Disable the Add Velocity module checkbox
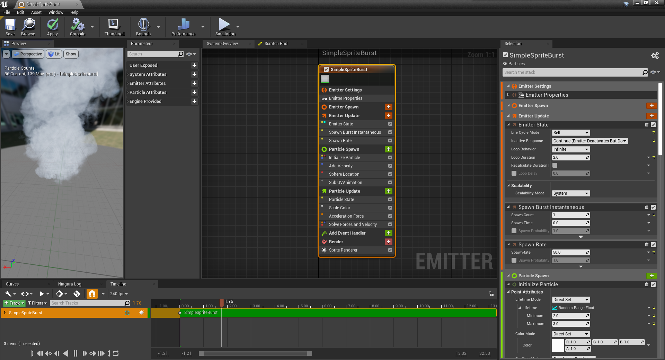 tap(390, 166)
